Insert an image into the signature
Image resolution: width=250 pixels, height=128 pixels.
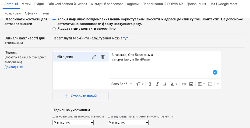click(191, 84)
